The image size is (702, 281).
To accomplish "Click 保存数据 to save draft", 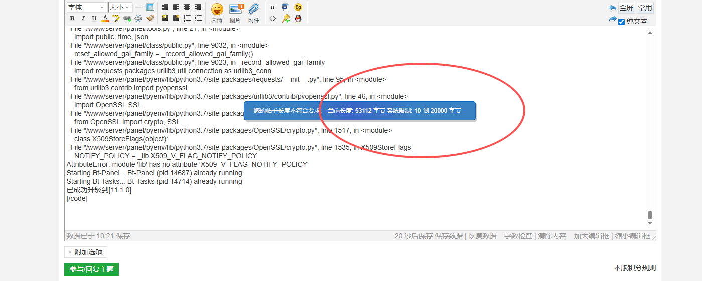I will tap(448, 236).
